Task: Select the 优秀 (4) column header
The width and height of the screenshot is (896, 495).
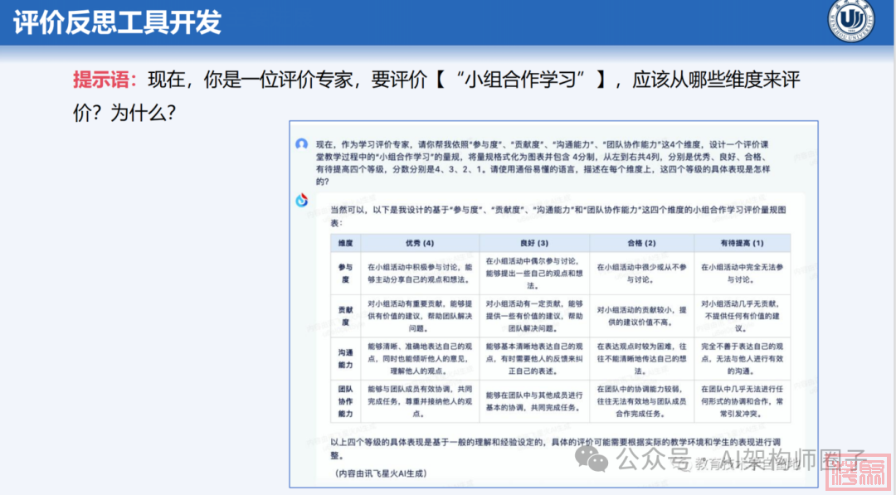Action: pos(419,244)
